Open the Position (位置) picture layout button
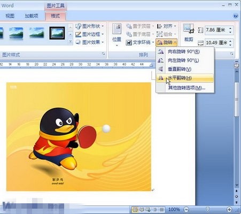241x214 pixels. (x=116, y=35)
